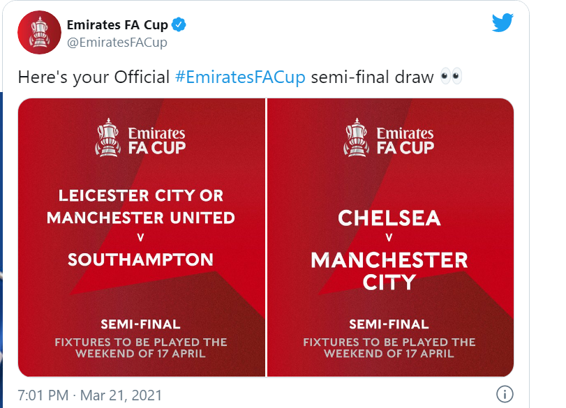Image resolution: width=566 pixels, height=408 pixels.
Task: Click the Southampton team name
Action: pyautogui.click(x=141, y=260)
